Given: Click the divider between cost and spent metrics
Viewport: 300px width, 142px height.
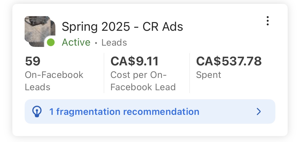Looking at the screenshot, I should [x=189, y=73].
